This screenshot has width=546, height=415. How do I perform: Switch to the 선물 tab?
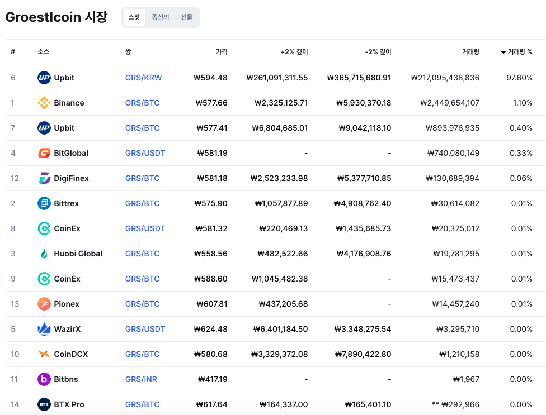pyautogui.click(x=187, y=17)
